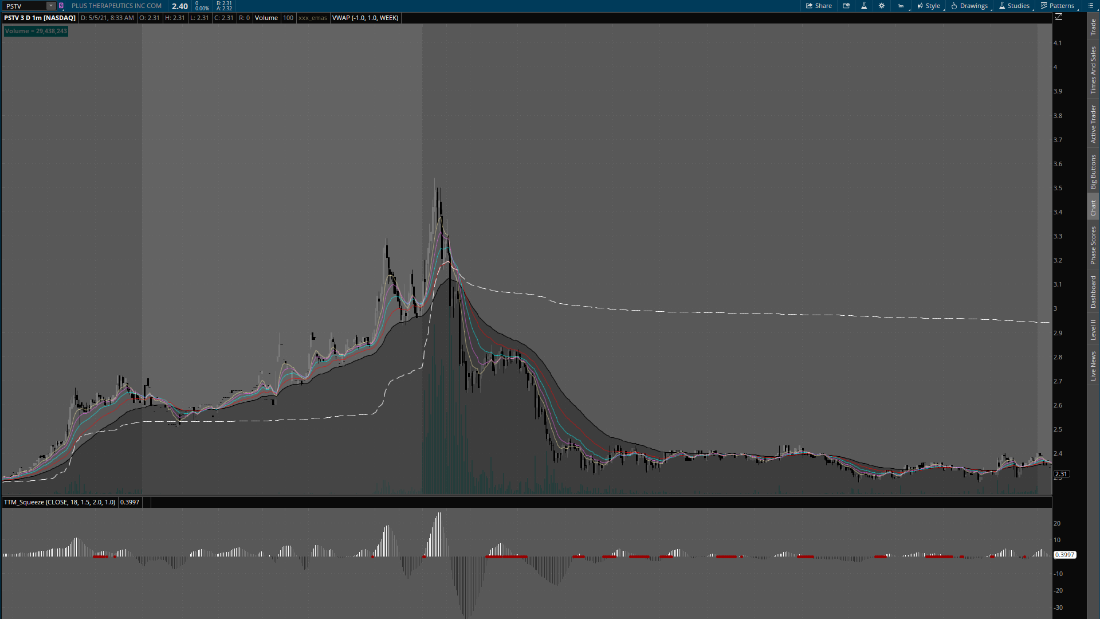Click the purple symbol link icon
The image size is (1100, 619).
(61, 6)
